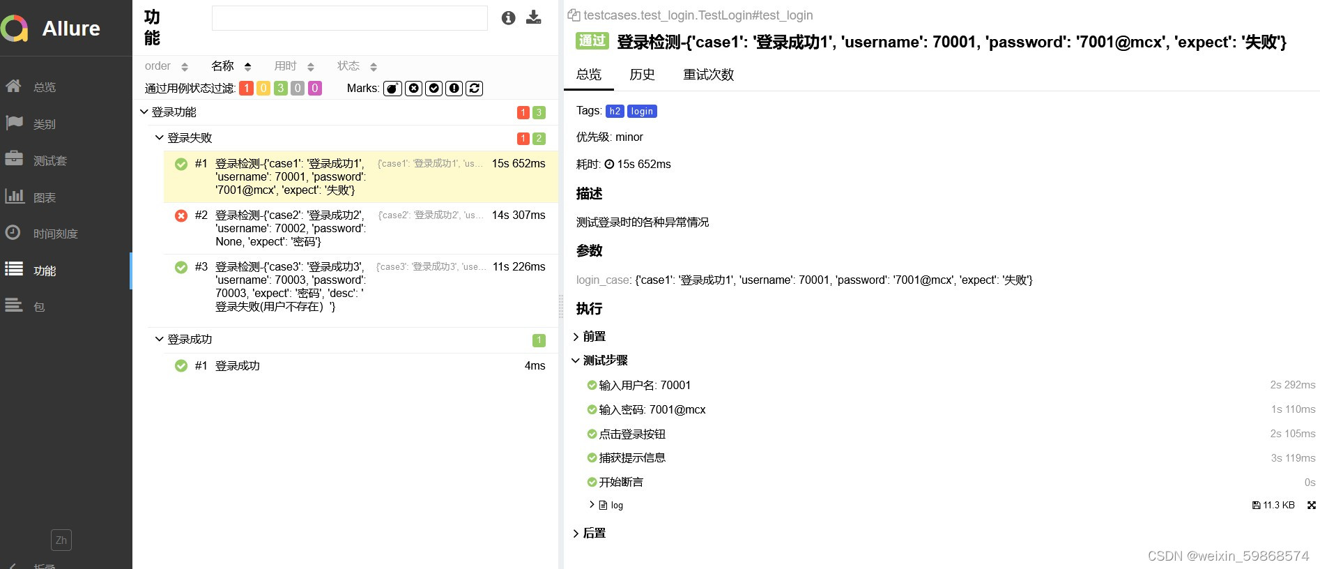Expand the 后置 teardown section
The width and height of the screenshot is (1320, 569).
[x=590, y=533]
